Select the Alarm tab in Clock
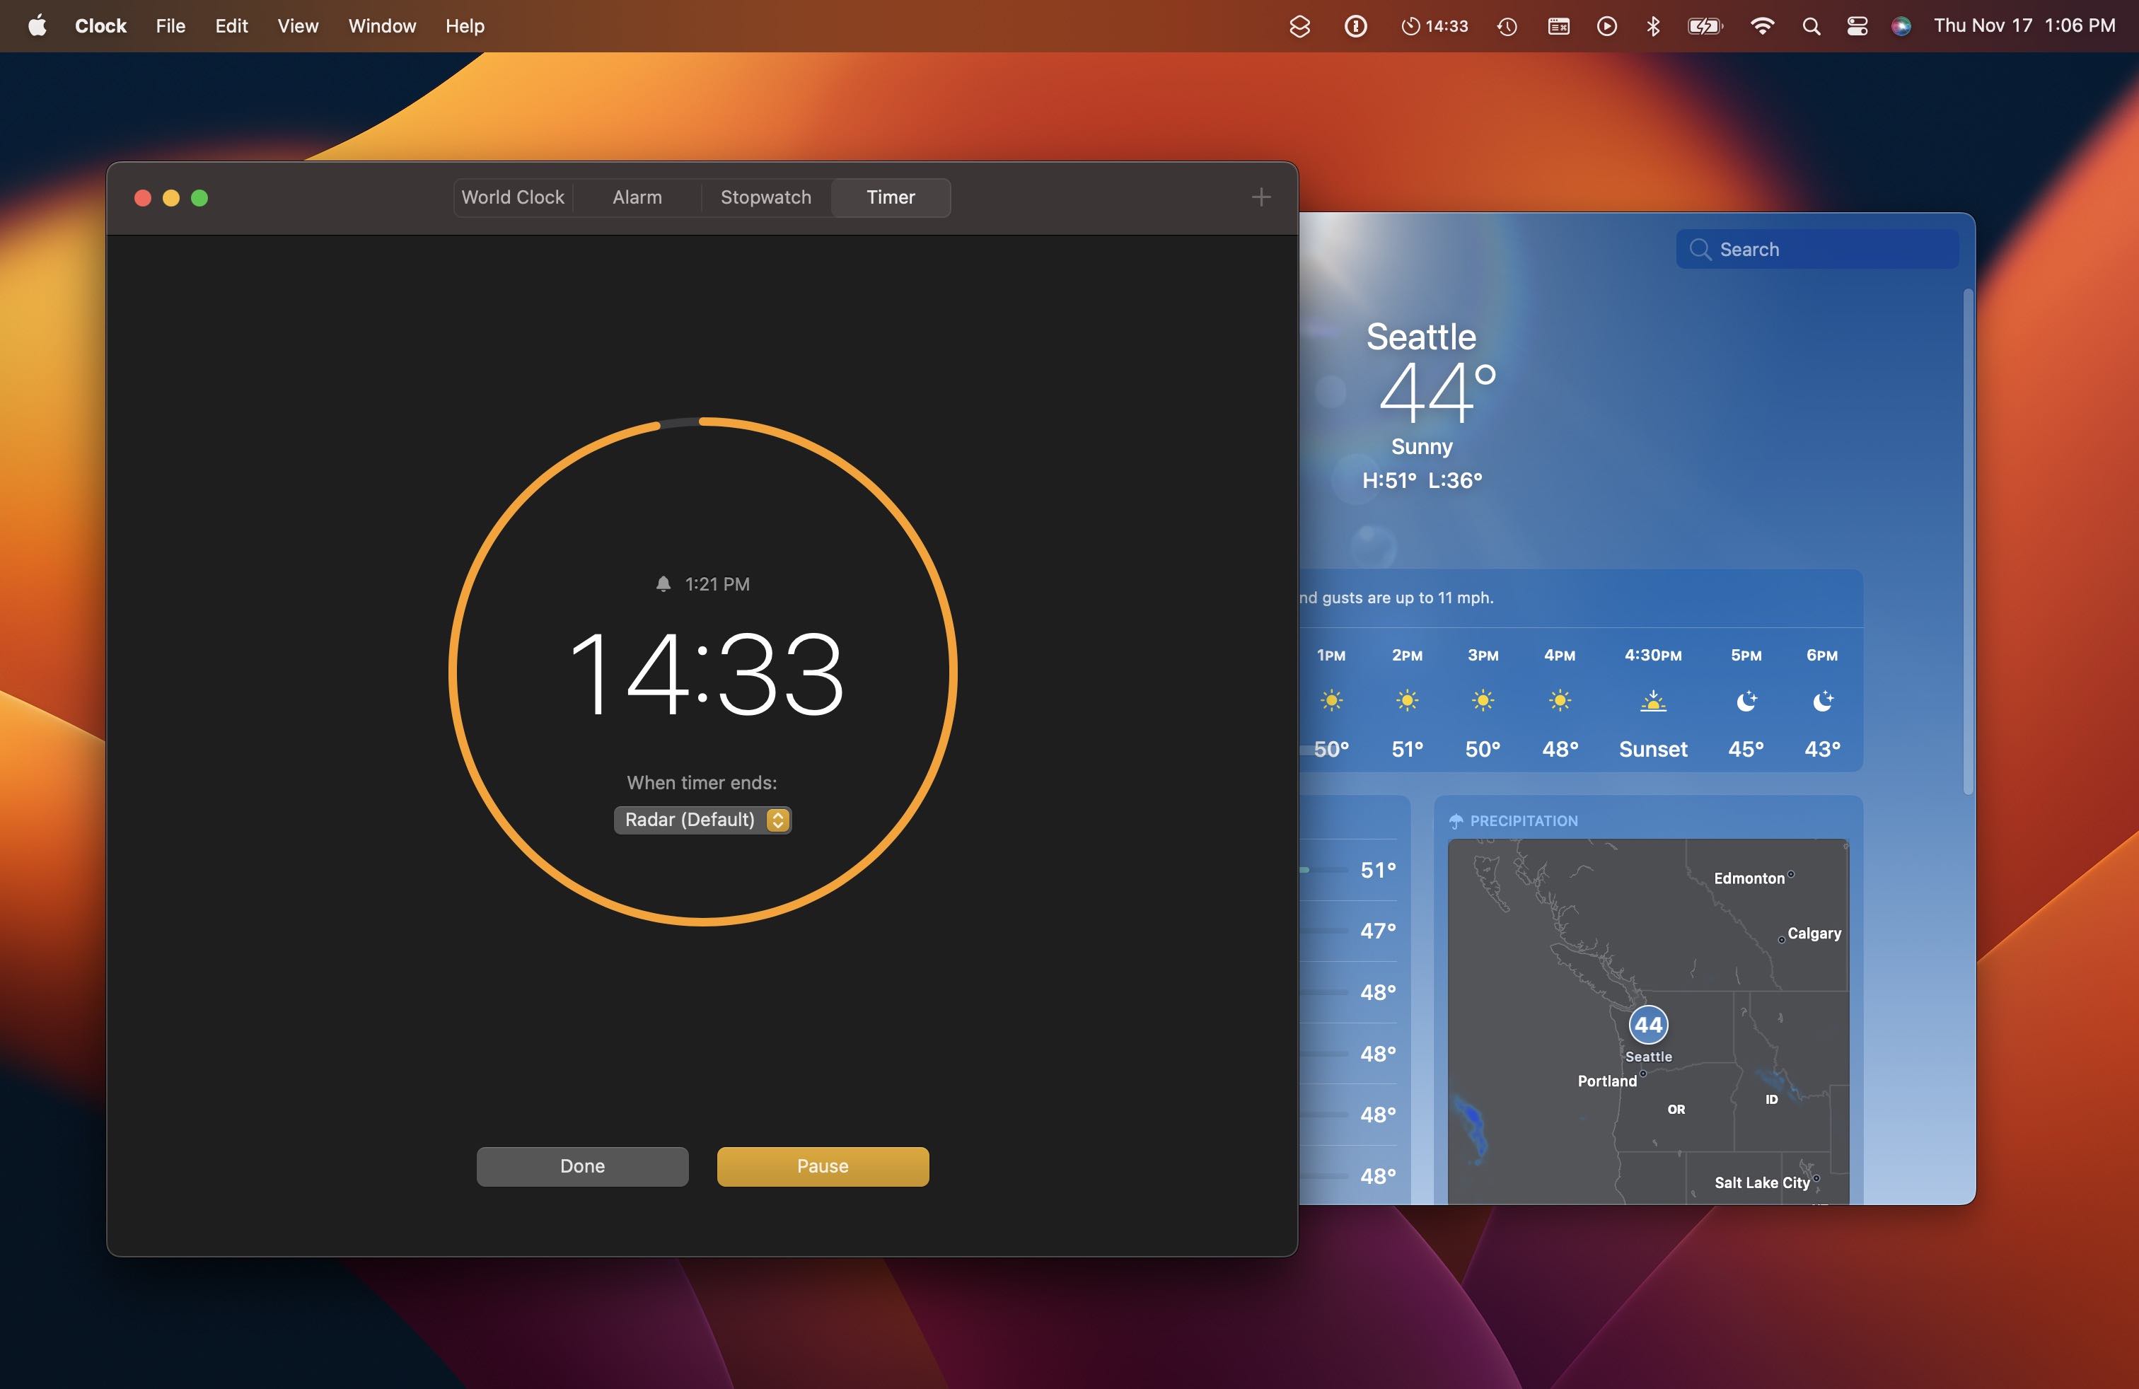The width and height of the screenshot is (2139, 1389). point(636,197)
